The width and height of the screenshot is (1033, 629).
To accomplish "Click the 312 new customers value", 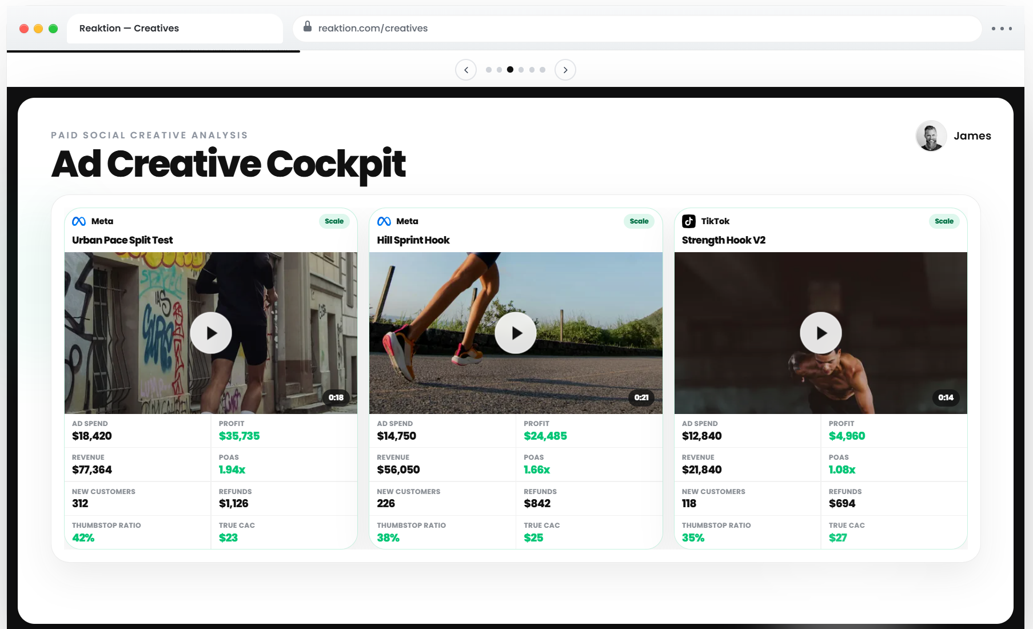I will 80,503.
